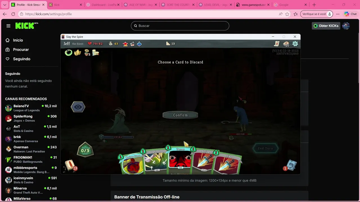
Task: Click the potted sunflower relic
Action: [x=87, y=52]
